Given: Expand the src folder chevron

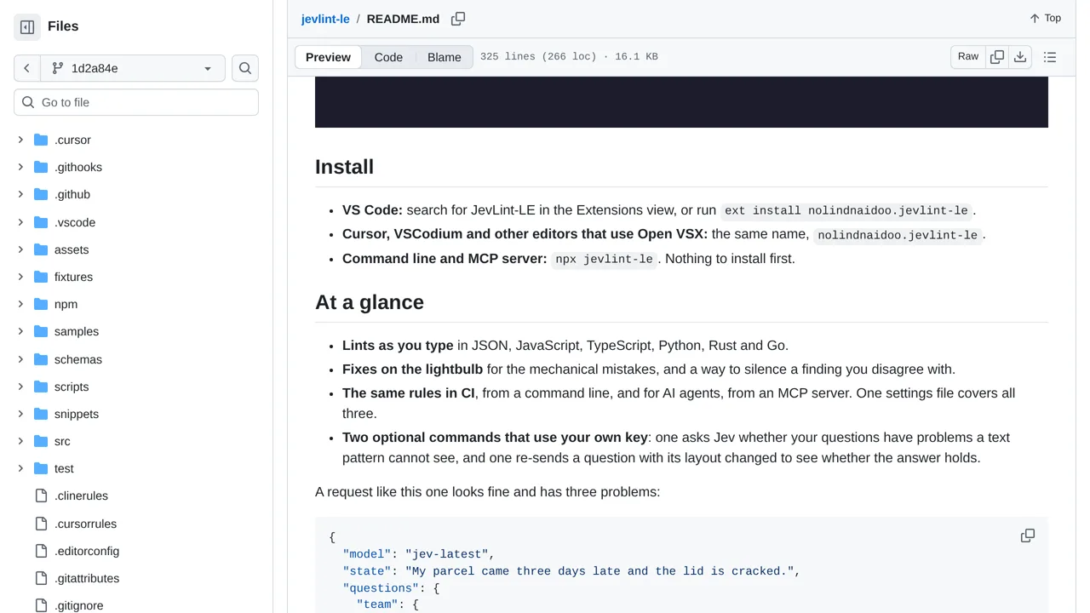Looking at the screenshot, I should coord(20,441).
